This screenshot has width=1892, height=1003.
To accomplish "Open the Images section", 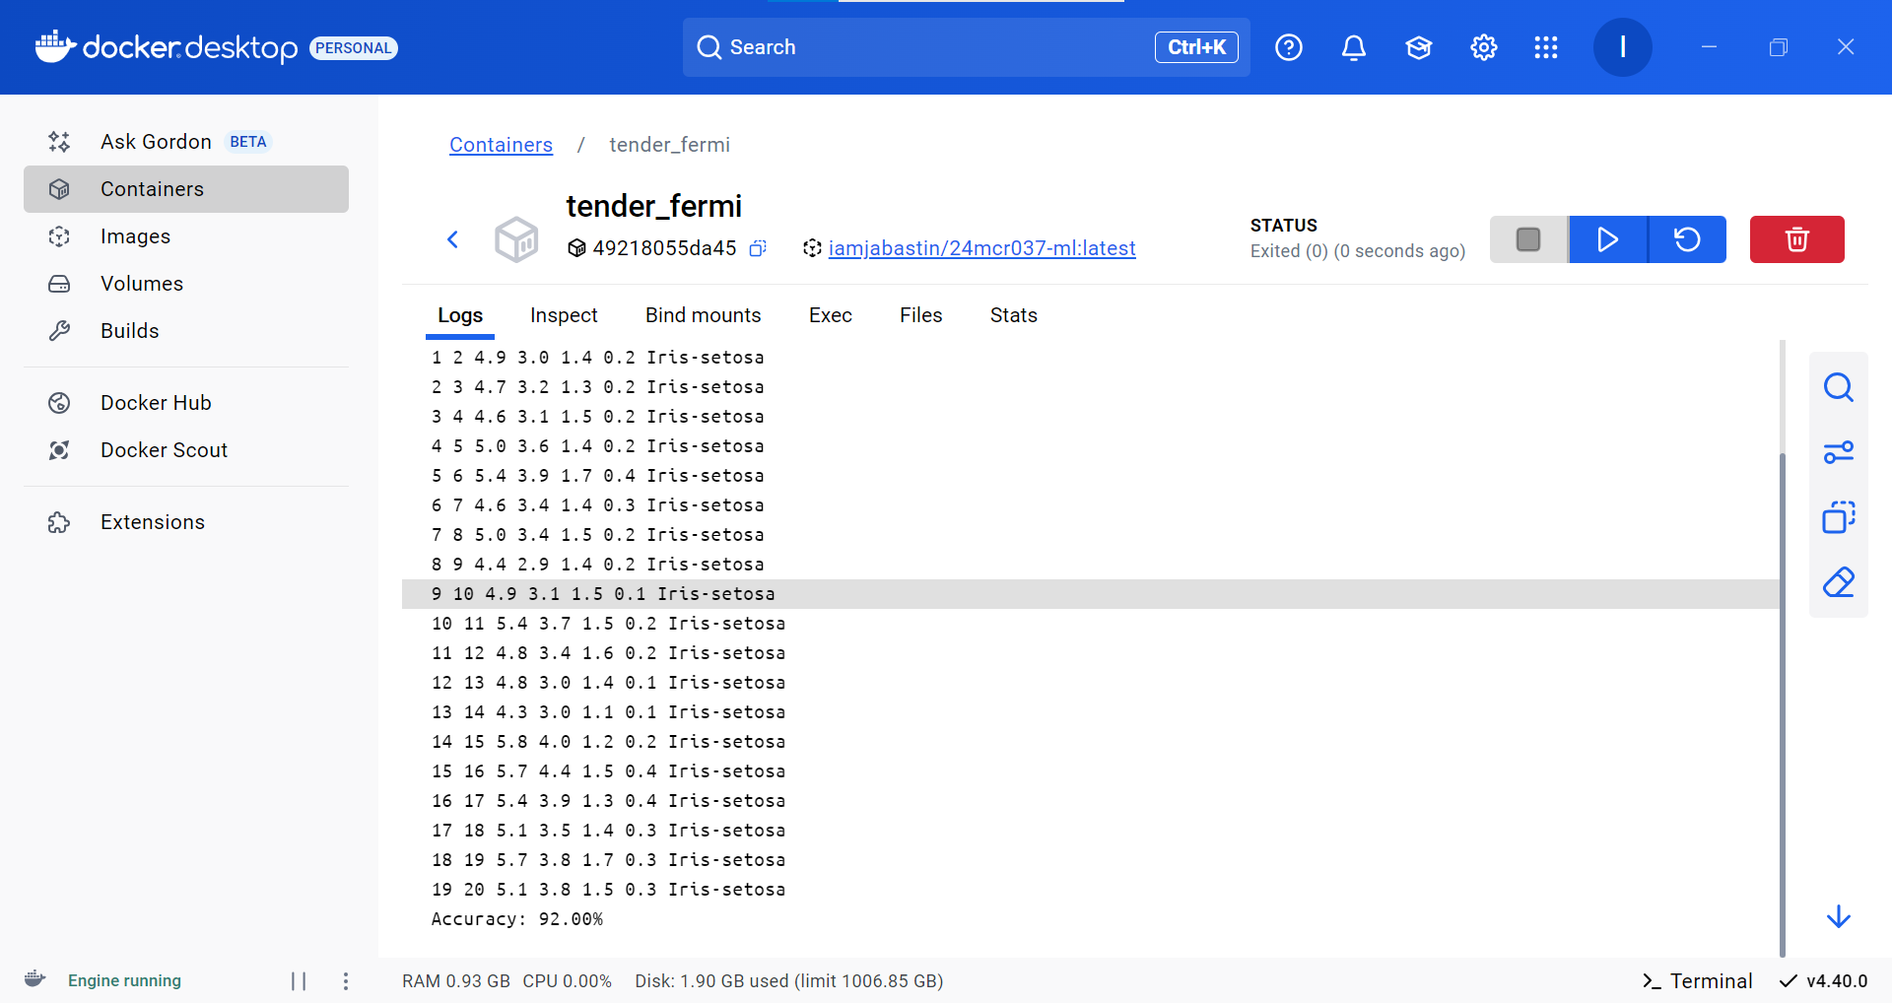I will [185, 236].
